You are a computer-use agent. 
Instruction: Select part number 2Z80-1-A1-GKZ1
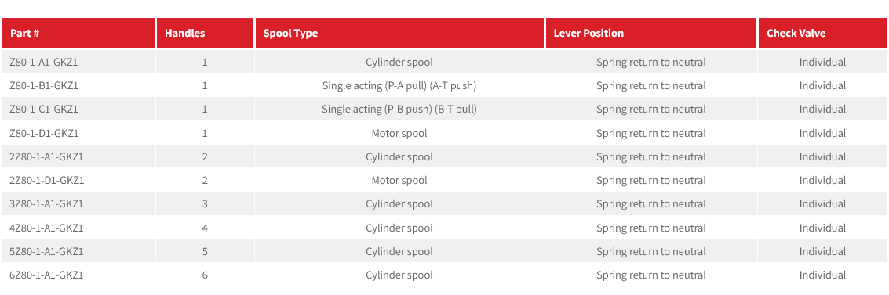(x=46, y=156)
